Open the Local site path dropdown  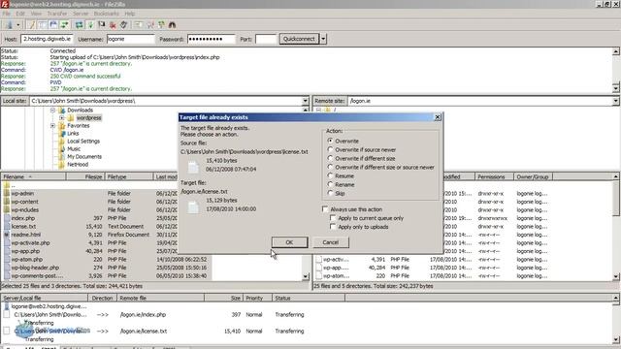click(306, 101)
